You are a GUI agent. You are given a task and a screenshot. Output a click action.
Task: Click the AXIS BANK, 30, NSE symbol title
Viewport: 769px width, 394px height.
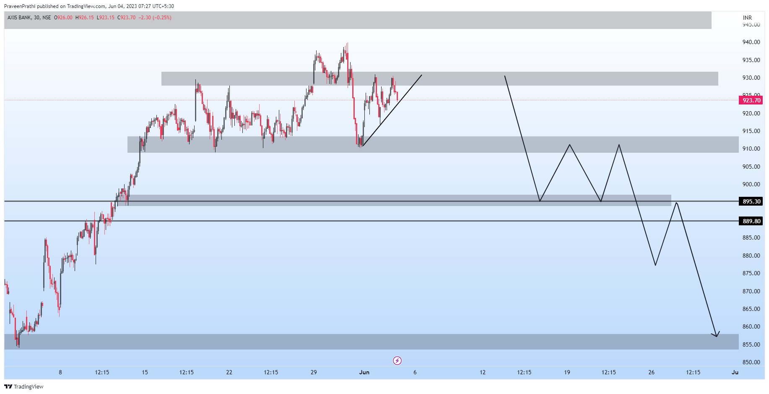coord(29,18)
